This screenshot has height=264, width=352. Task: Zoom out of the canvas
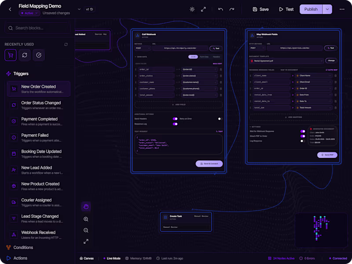tap(86, 230)
